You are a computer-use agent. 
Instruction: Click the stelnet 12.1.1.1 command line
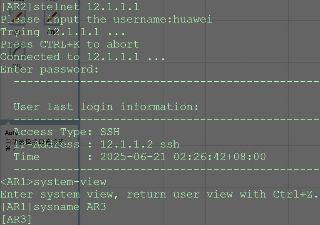tap(70, 7)
